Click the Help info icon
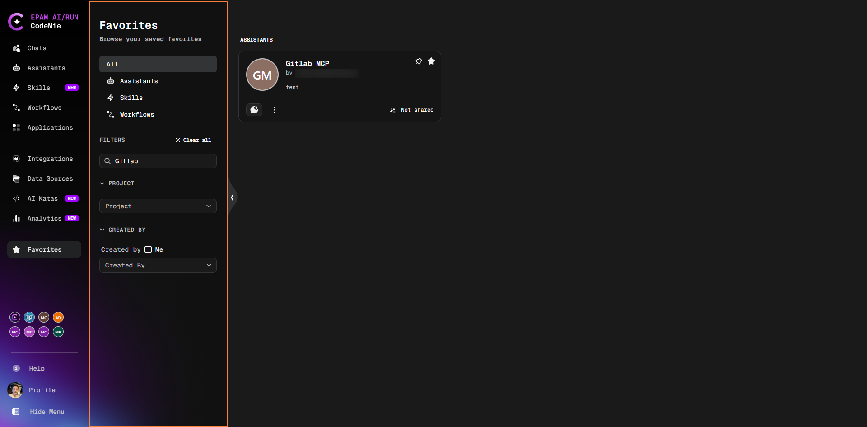The height and width of the screenshot is (427, 867). [x=16, y=368]
